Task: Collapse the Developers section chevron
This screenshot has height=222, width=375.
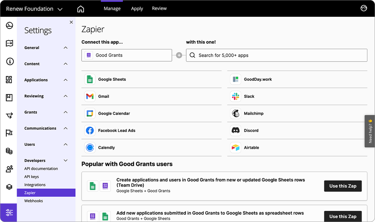Action: [x=65, y=161]
